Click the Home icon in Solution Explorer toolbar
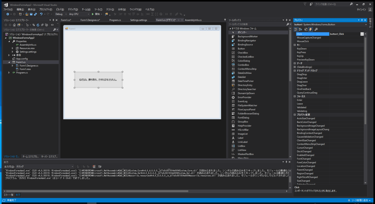Screen dimensions: 375x204 point(14,25)
